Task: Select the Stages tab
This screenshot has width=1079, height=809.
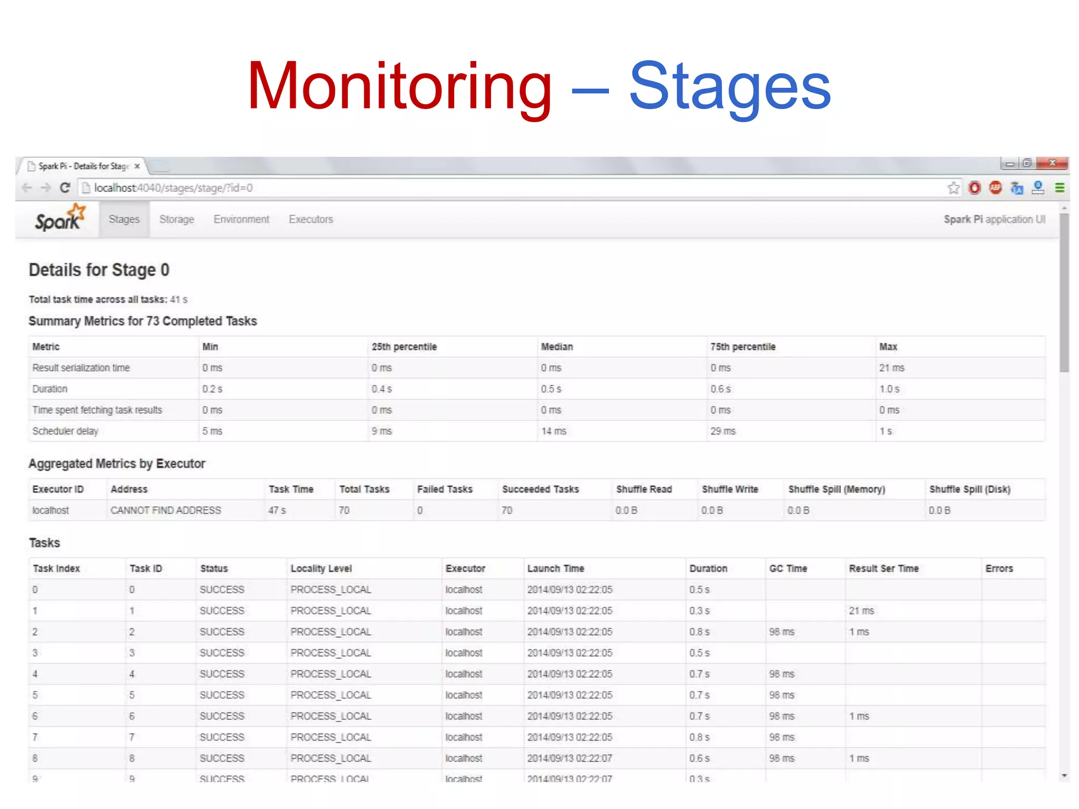Action: coord(124,220)
